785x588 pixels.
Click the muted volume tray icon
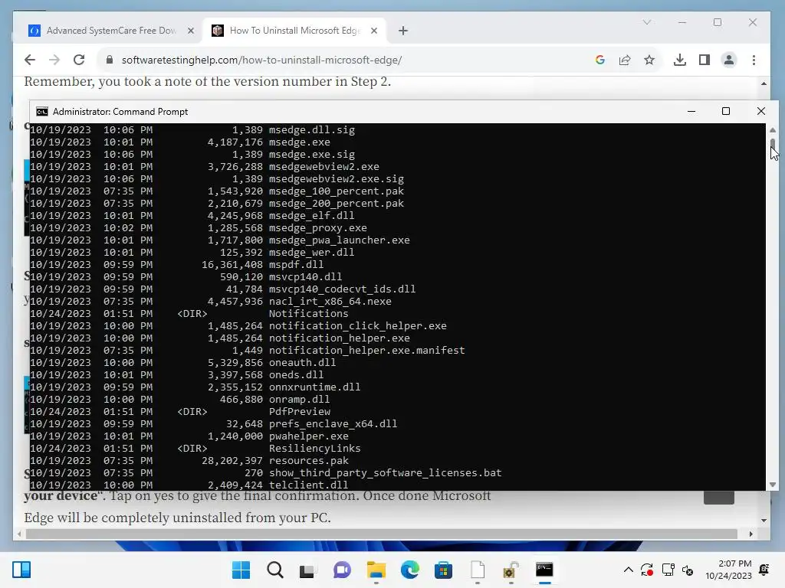click(688, 570)
